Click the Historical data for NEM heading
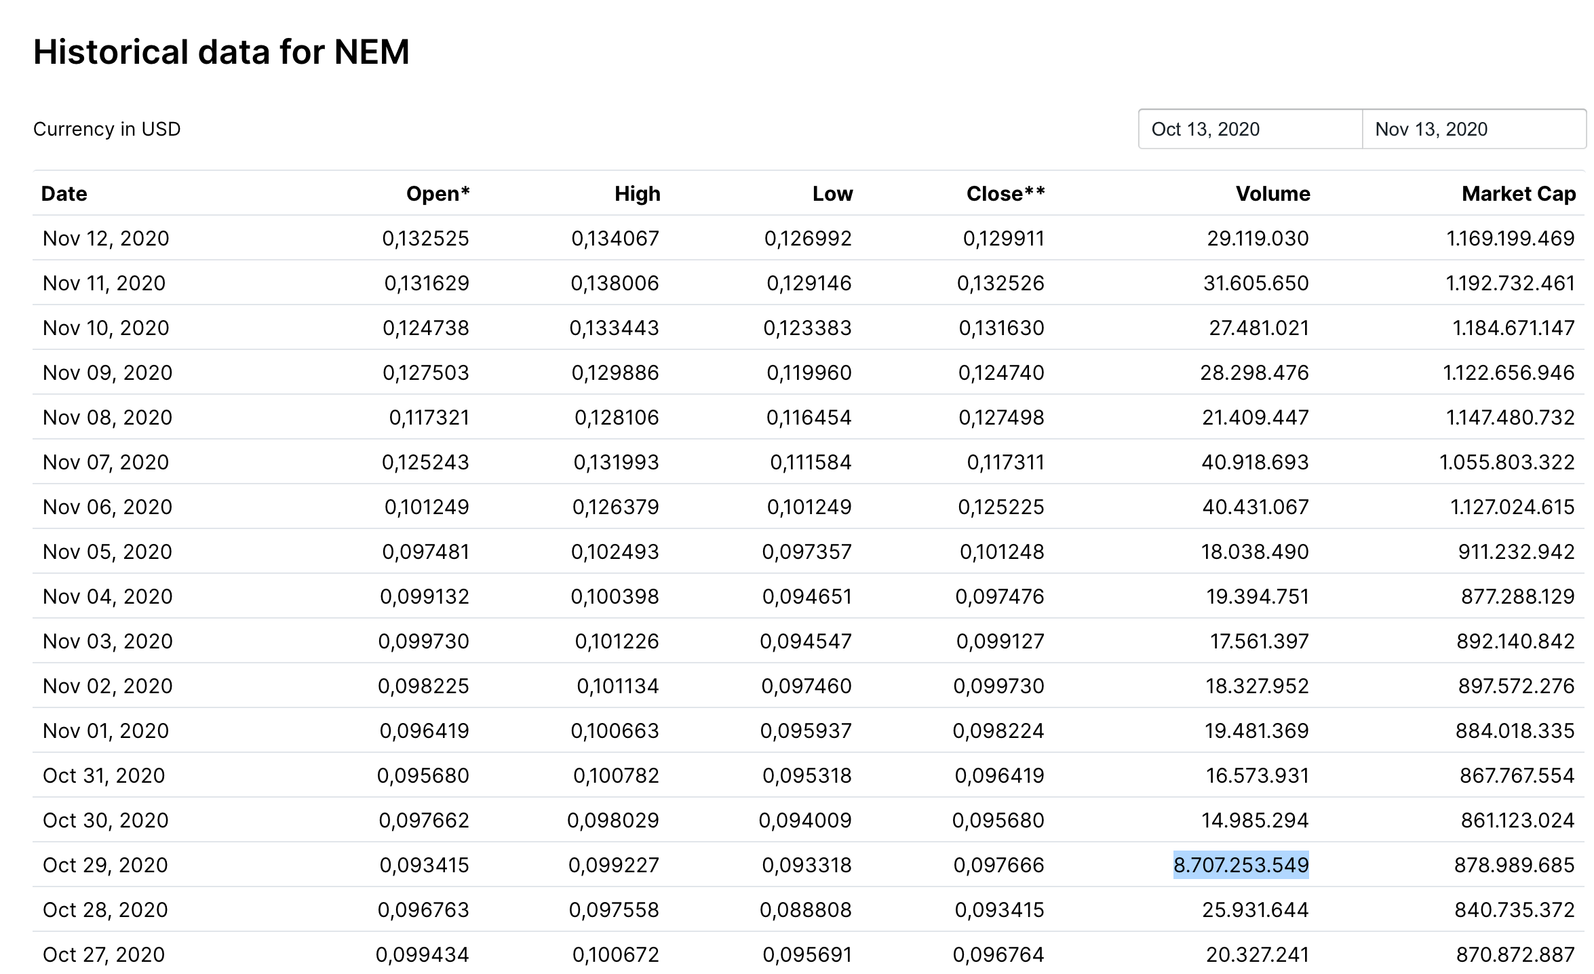Screen dimensions: 1594x974 tap(221, 52)
